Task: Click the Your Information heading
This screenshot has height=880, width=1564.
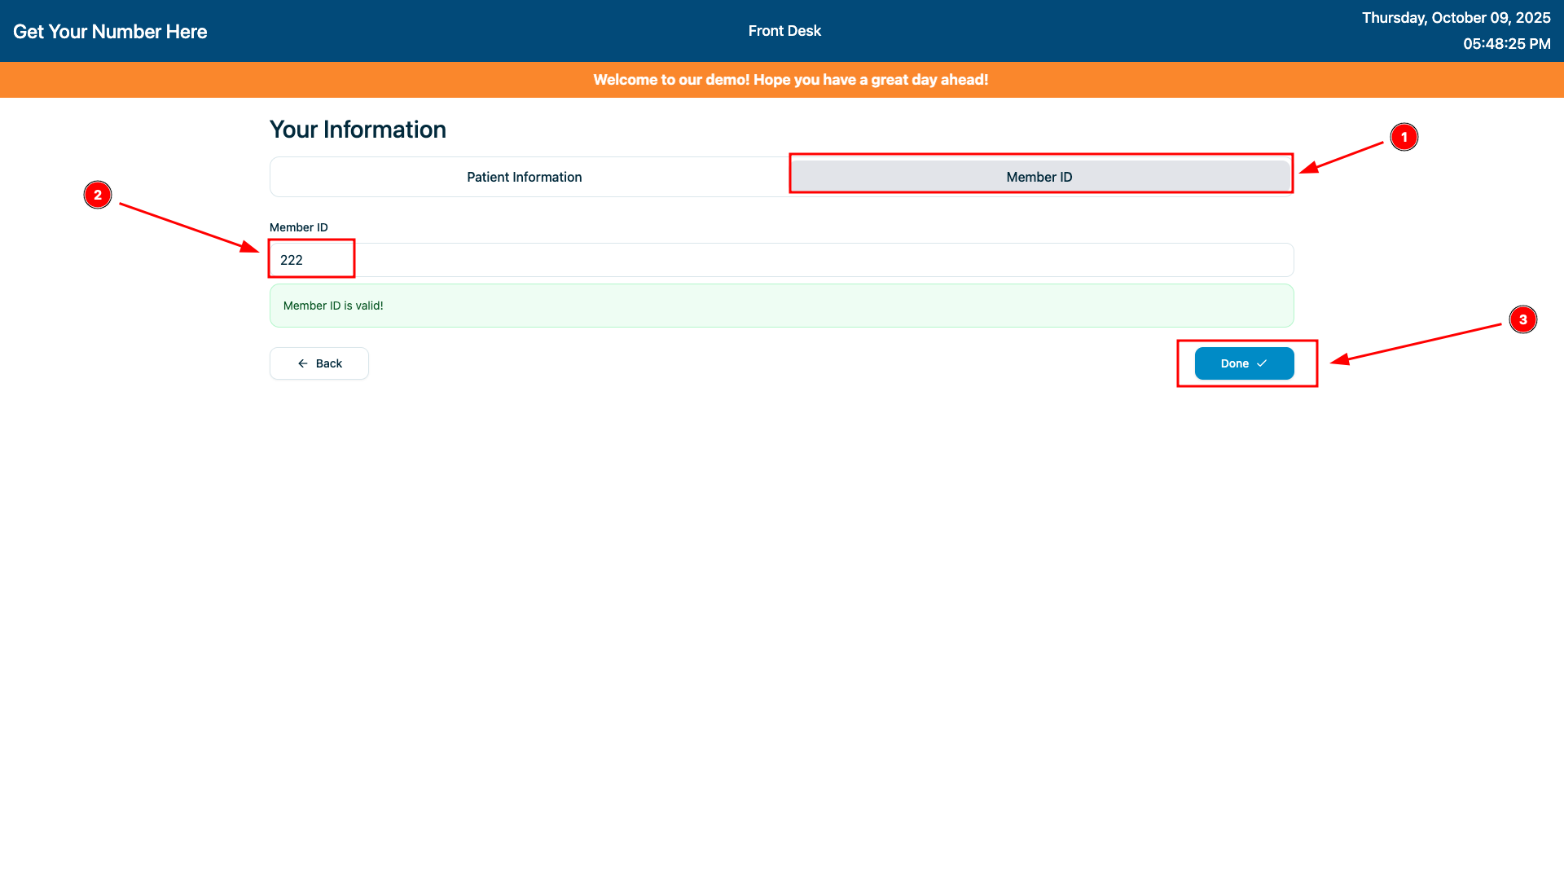Action: pos(358,130)
